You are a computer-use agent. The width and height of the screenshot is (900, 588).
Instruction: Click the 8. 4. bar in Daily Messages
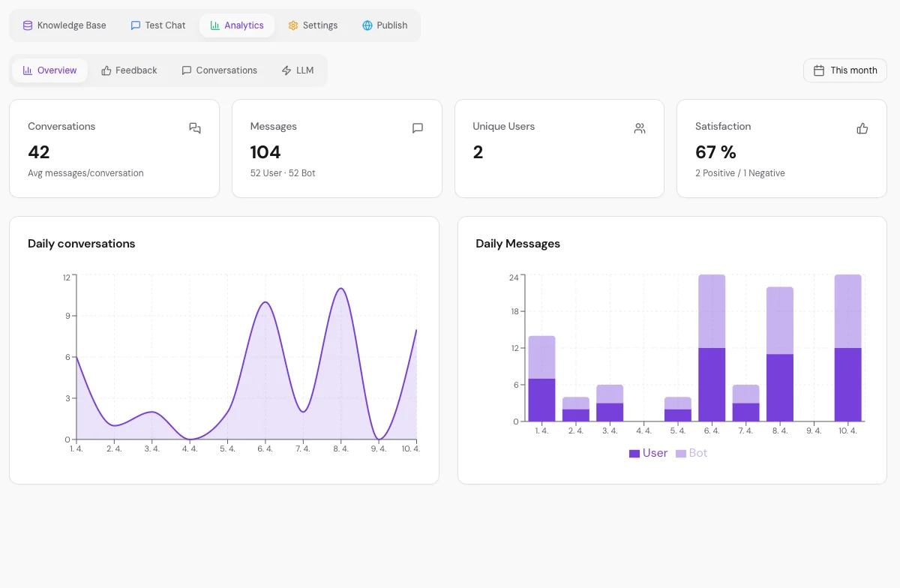[x=780, y=354]
